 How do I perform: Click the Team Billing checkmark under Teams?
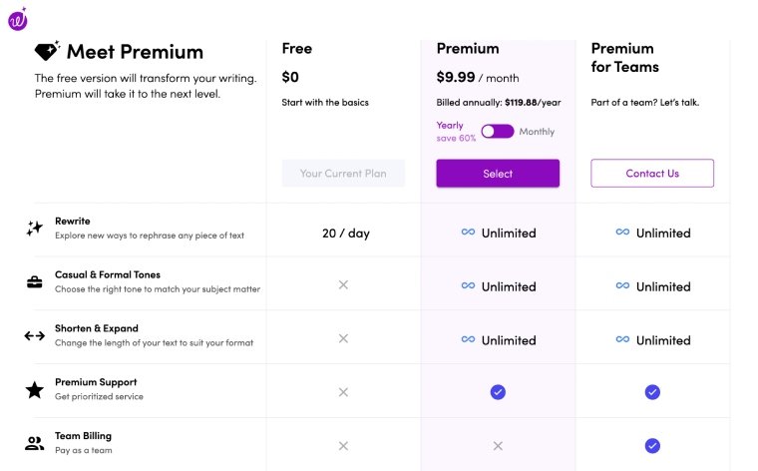(x=652, y=445)
